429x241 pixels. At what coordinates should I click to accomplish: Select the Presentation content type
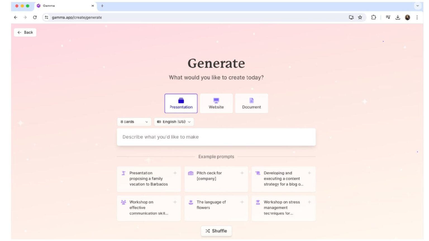coord(181,103)
